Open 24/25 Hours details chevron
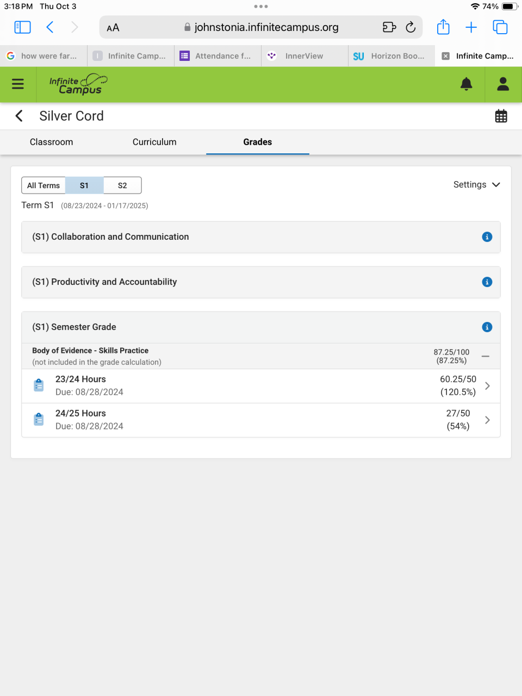522x696 pixels. [487, 420]
